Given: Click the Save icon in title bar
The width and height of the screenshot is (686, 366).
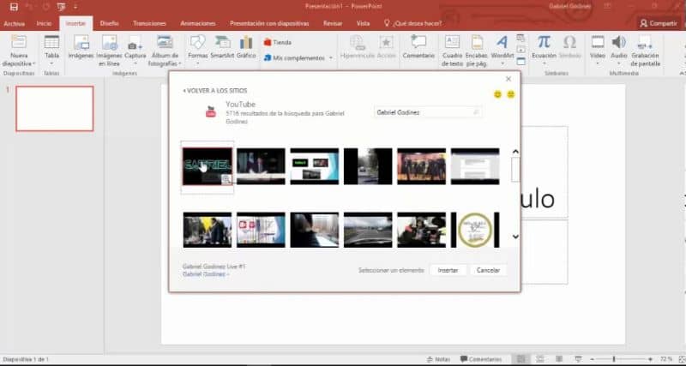Looking at the screenshot, I should click(x=14, y=7).
